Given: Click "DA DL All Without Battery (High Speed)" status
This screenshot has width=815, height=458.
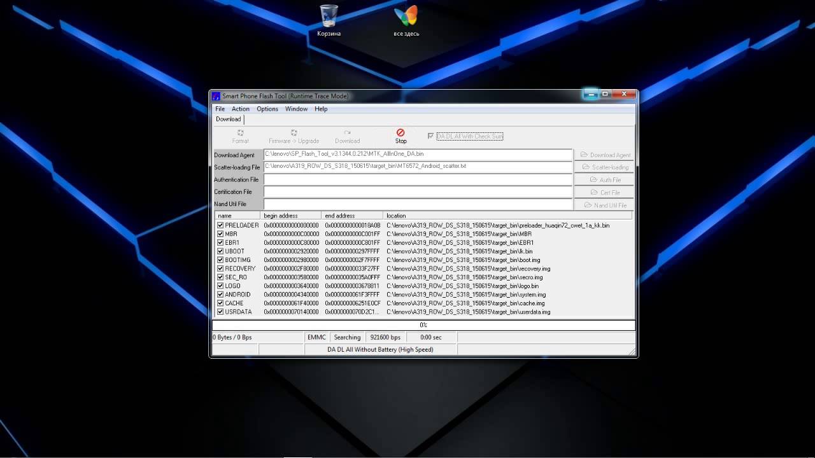Looking at the screenshot, I should [x=380, y=349].
